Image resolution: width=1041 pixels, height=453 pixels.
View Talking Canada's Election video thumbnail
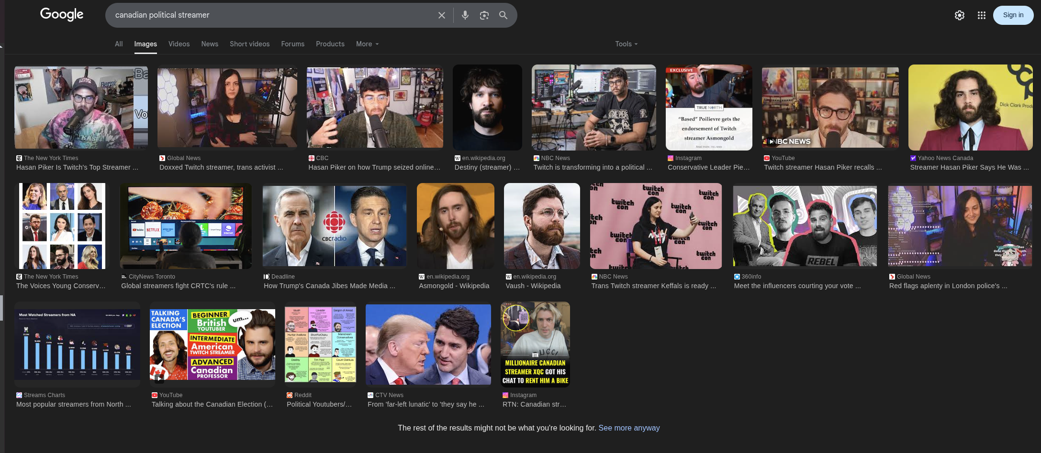point(213,345)
